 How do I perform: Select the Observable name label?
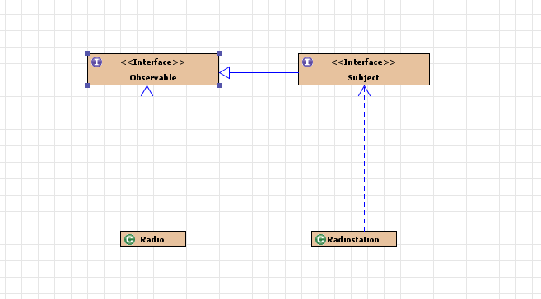coord(153,78)
